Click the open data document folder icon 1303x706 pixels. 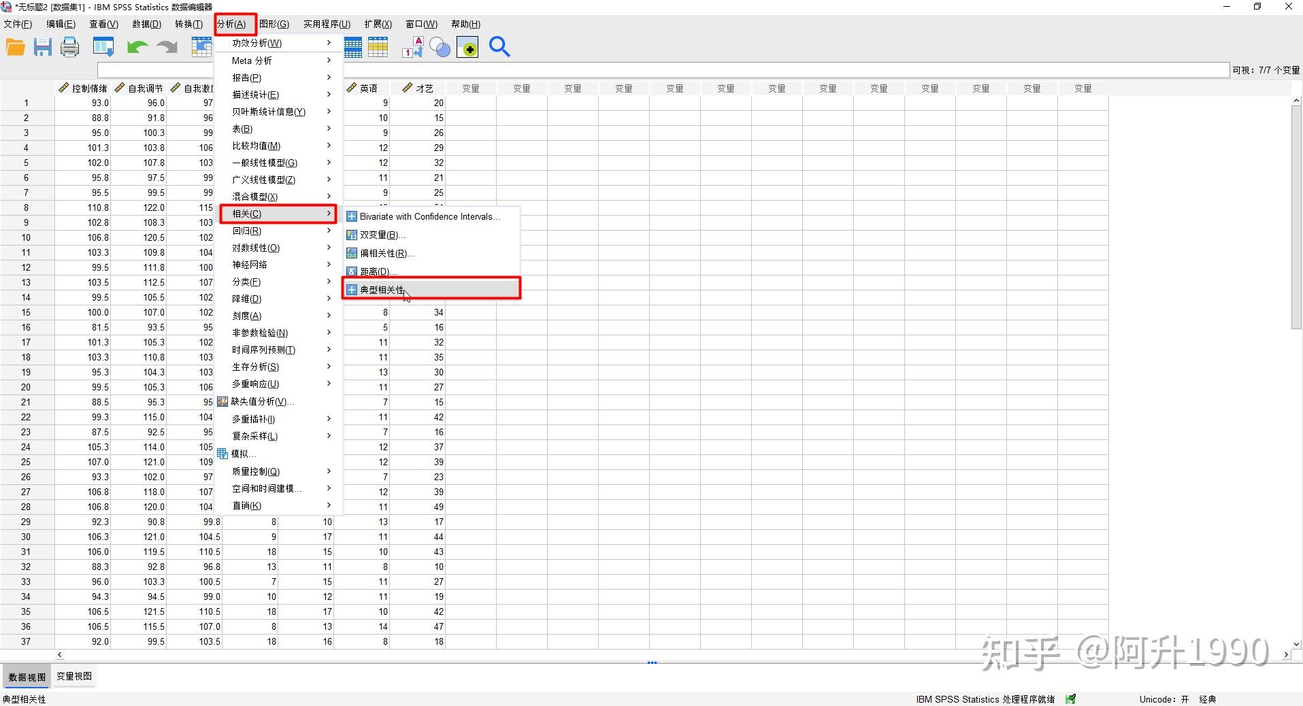coord(16,47)
